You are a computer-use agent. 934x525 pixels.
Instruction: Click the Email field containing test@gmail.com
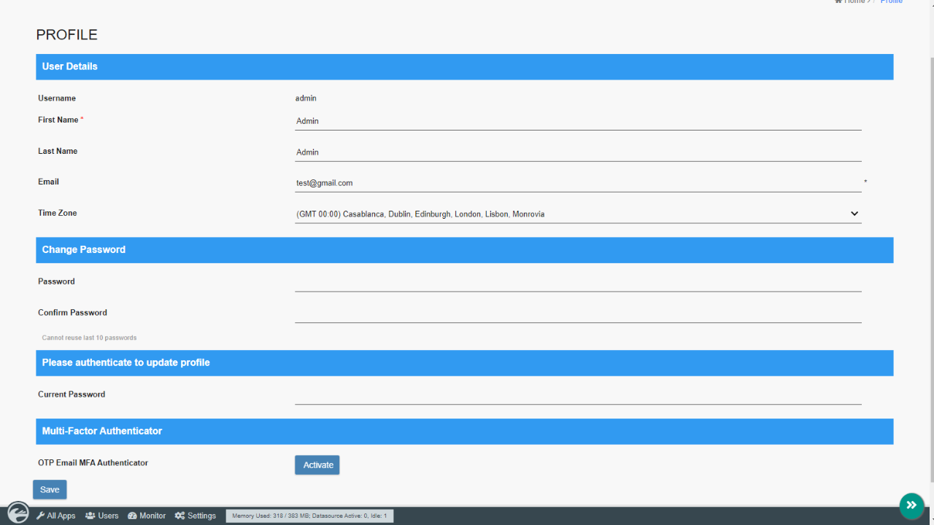pyautogui.click(x=578, y=183)
